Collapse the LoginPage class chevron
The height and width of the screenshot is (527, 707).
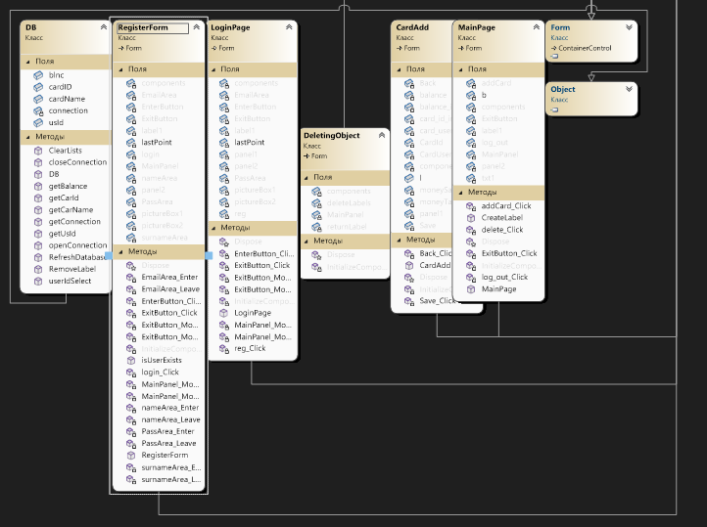tap(289, 27)
